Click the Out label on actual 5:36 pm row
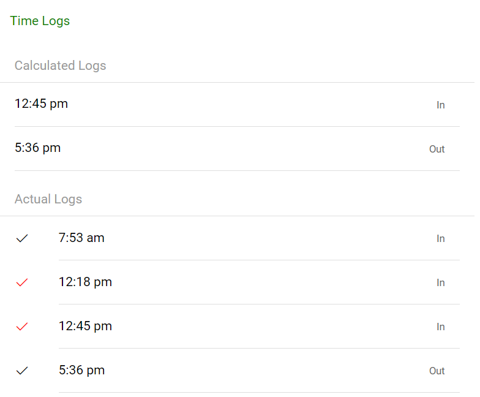 pyautogui.click(x=437, y=371)
